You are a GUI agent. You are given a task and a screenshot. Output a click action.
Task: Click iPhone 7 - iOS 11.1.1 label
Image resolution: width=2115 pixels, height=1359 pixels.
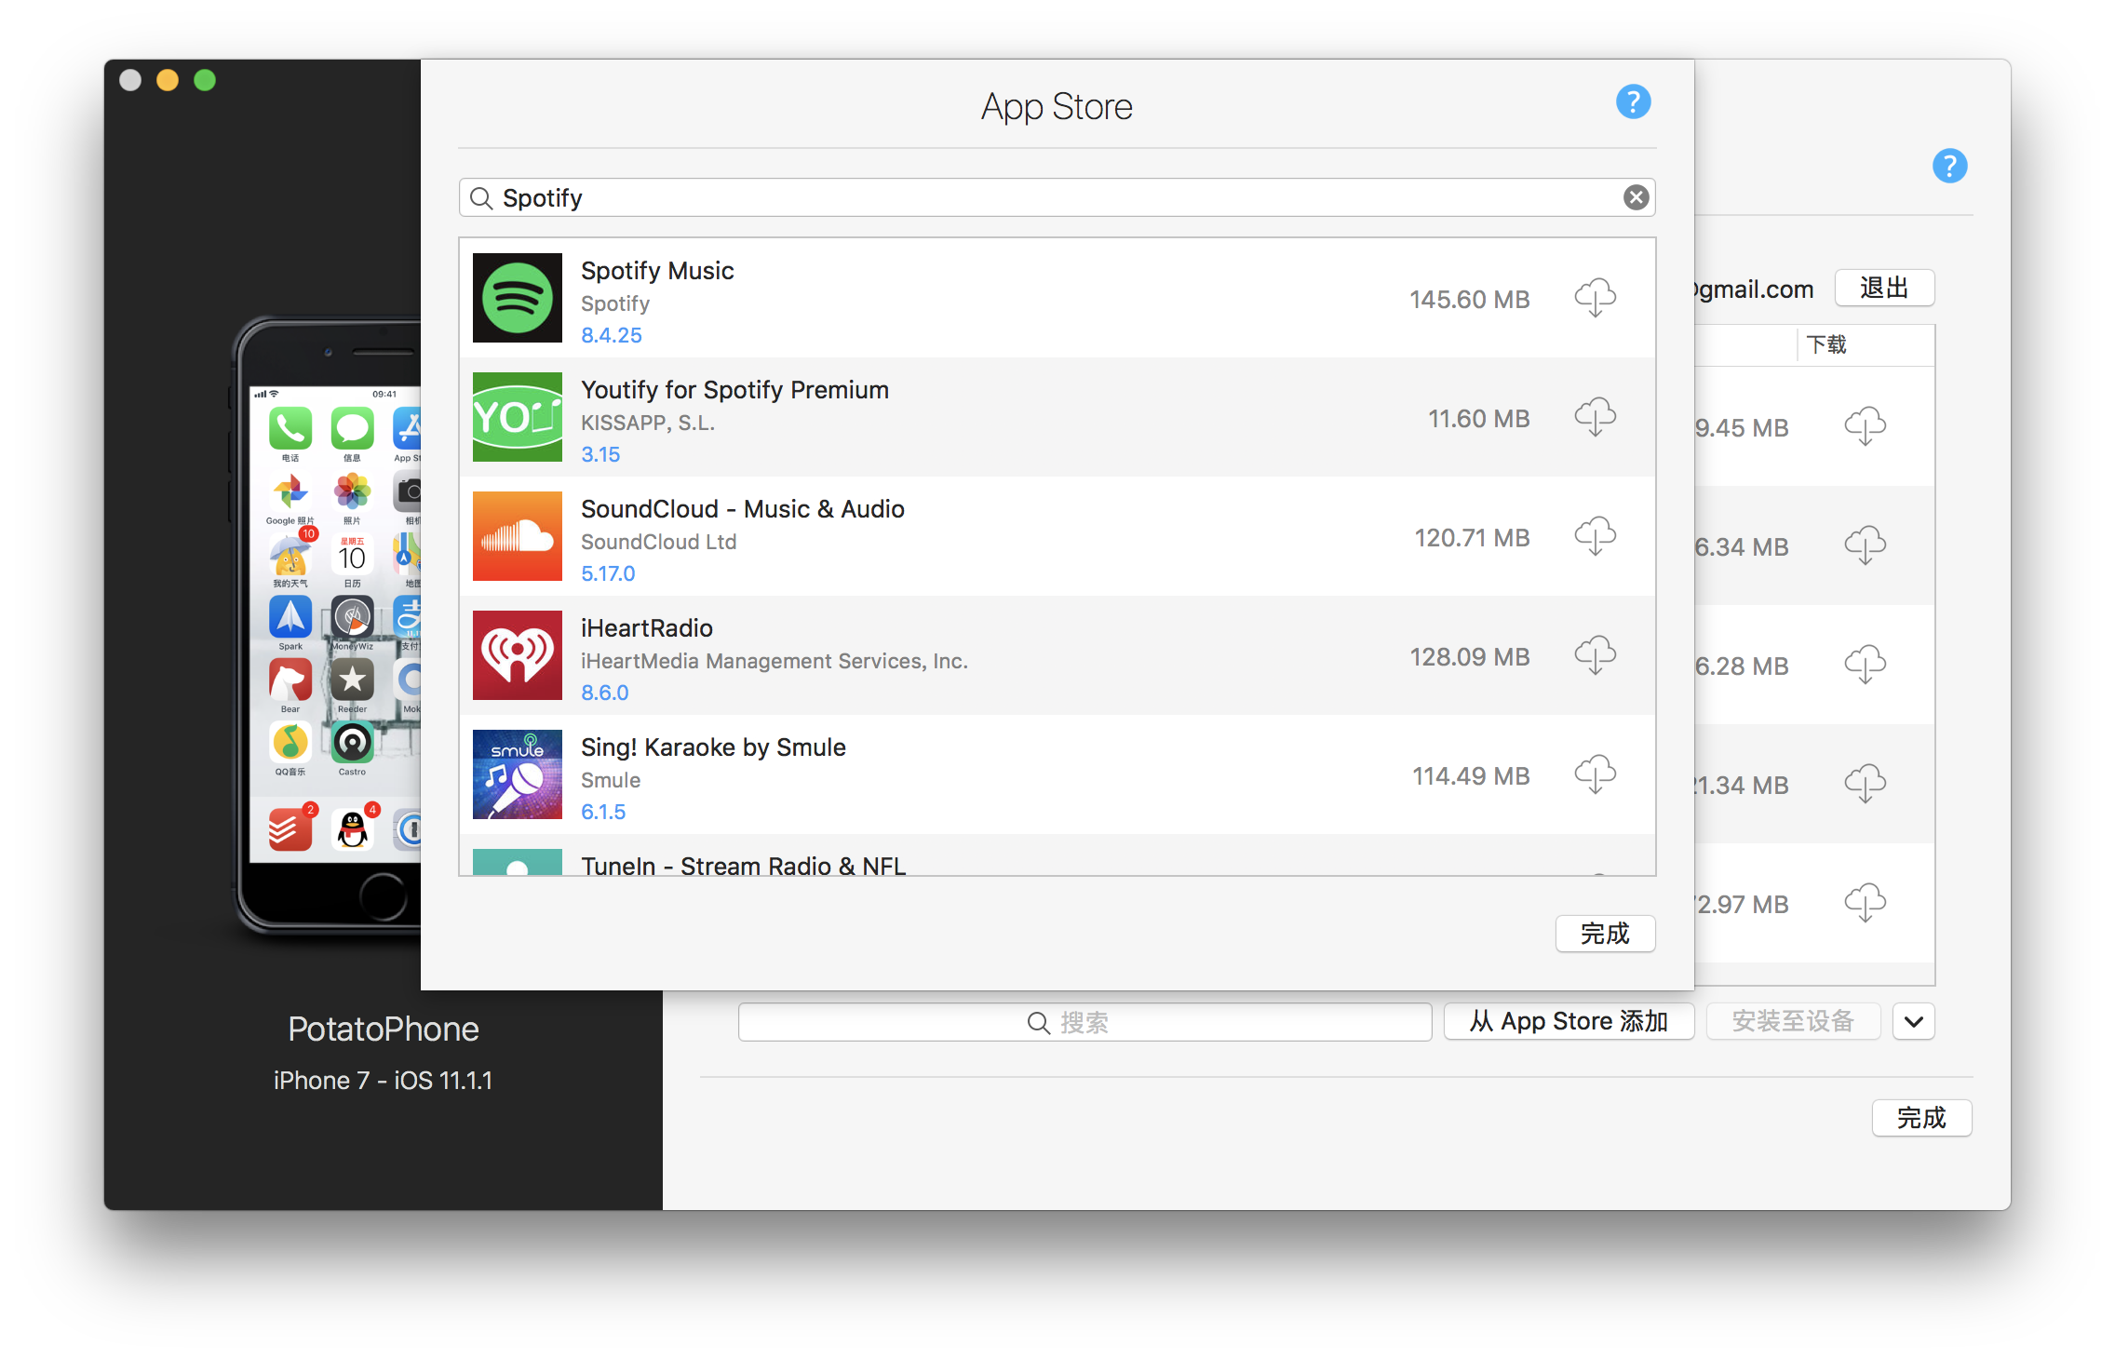(x=383, y=1081)
